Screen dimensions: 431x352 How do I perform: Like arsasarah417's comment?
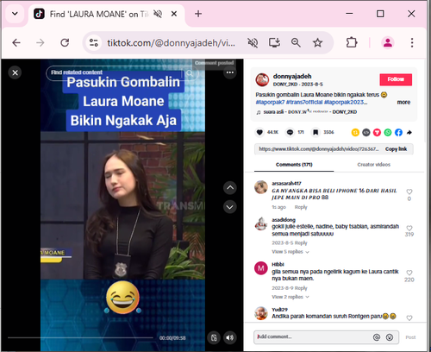(x=409, y=192)
